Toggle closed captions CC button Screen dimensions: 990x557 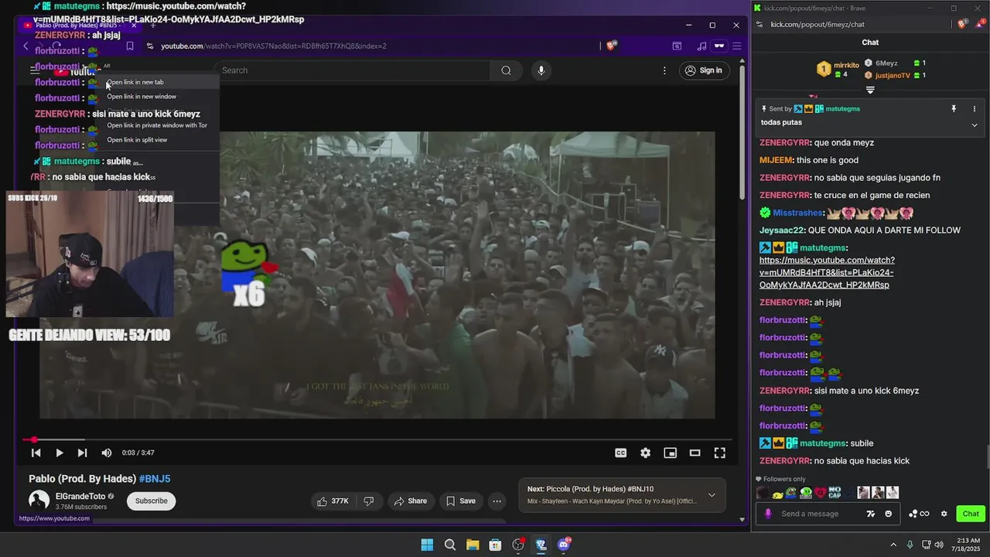[620, 453]
